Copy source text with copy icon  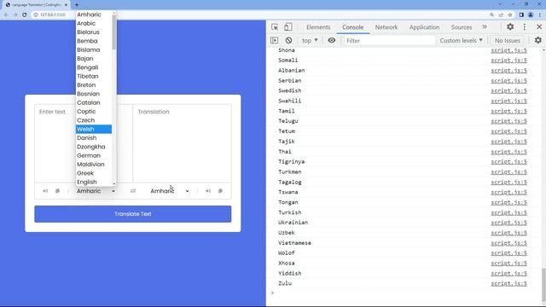57,191
